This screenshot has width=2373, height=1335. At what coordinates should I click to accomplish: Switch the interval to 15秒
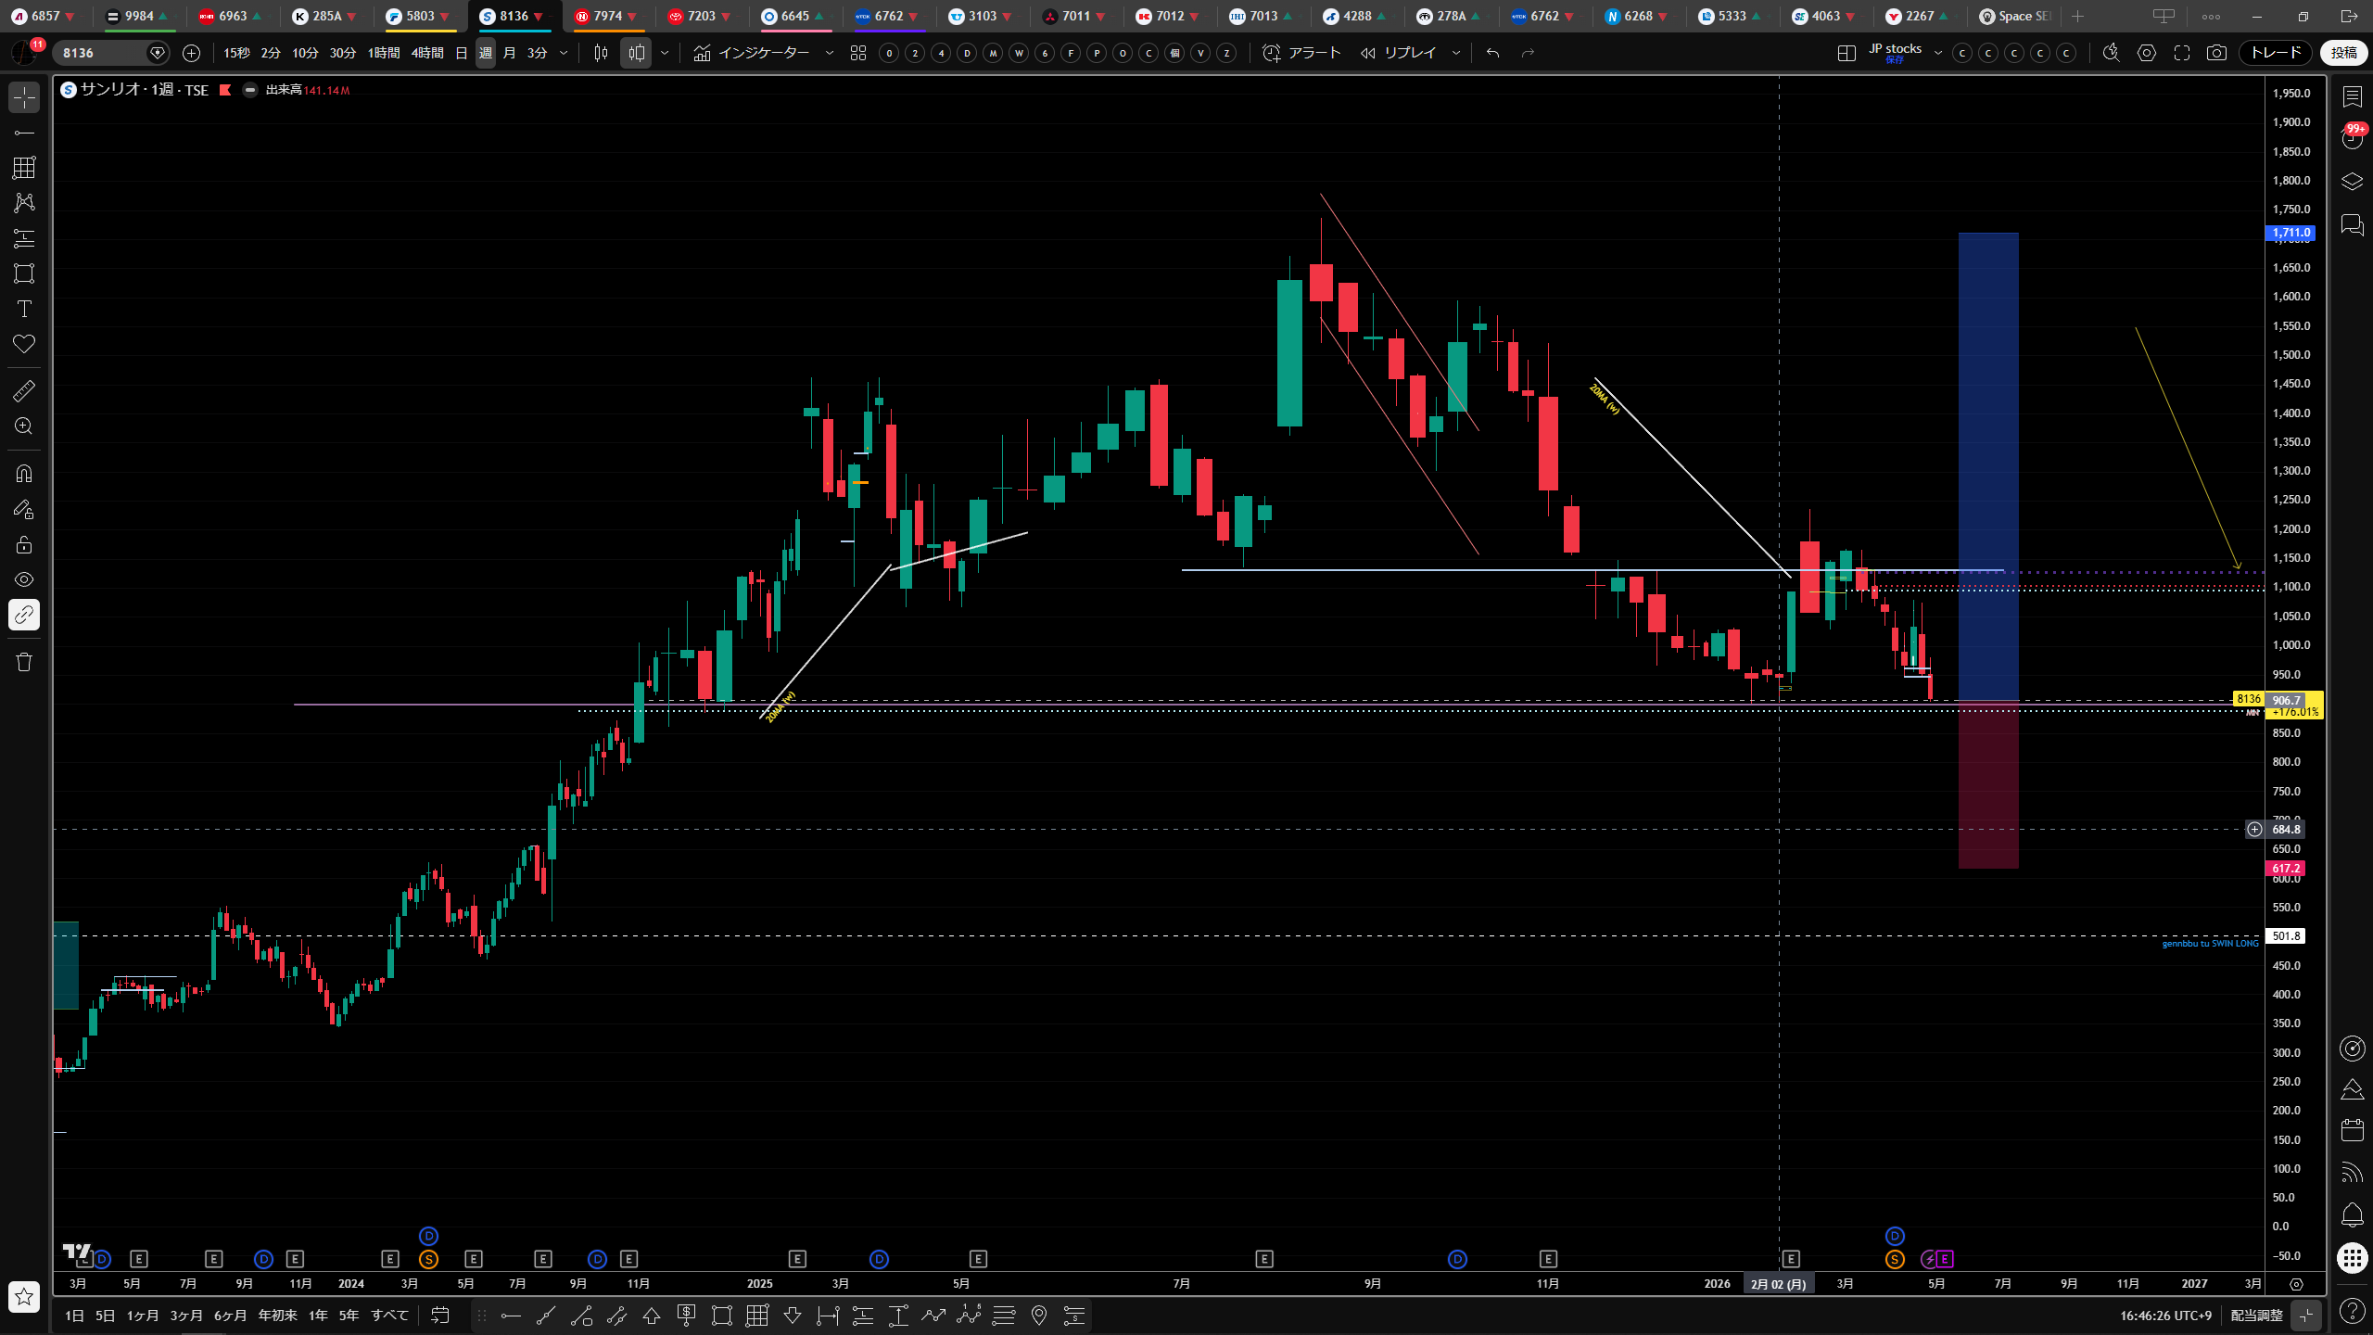(236, 53)
